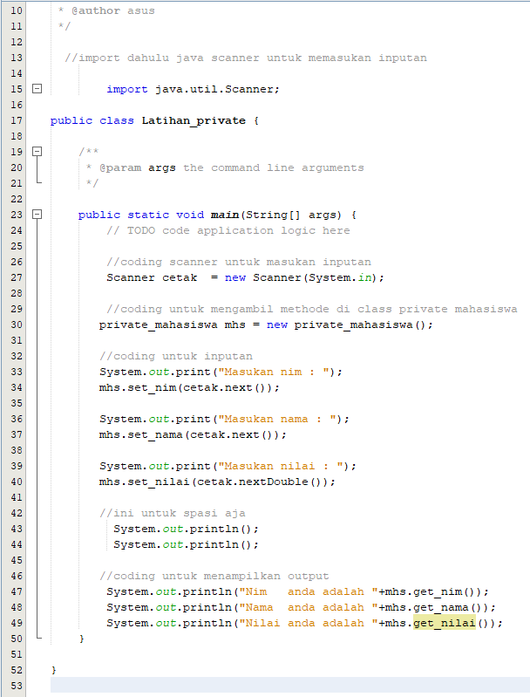Click line number 30 in the gutter
Image resolution: width=530 pixels, height=697 pixels.
[x=17, y=325]
